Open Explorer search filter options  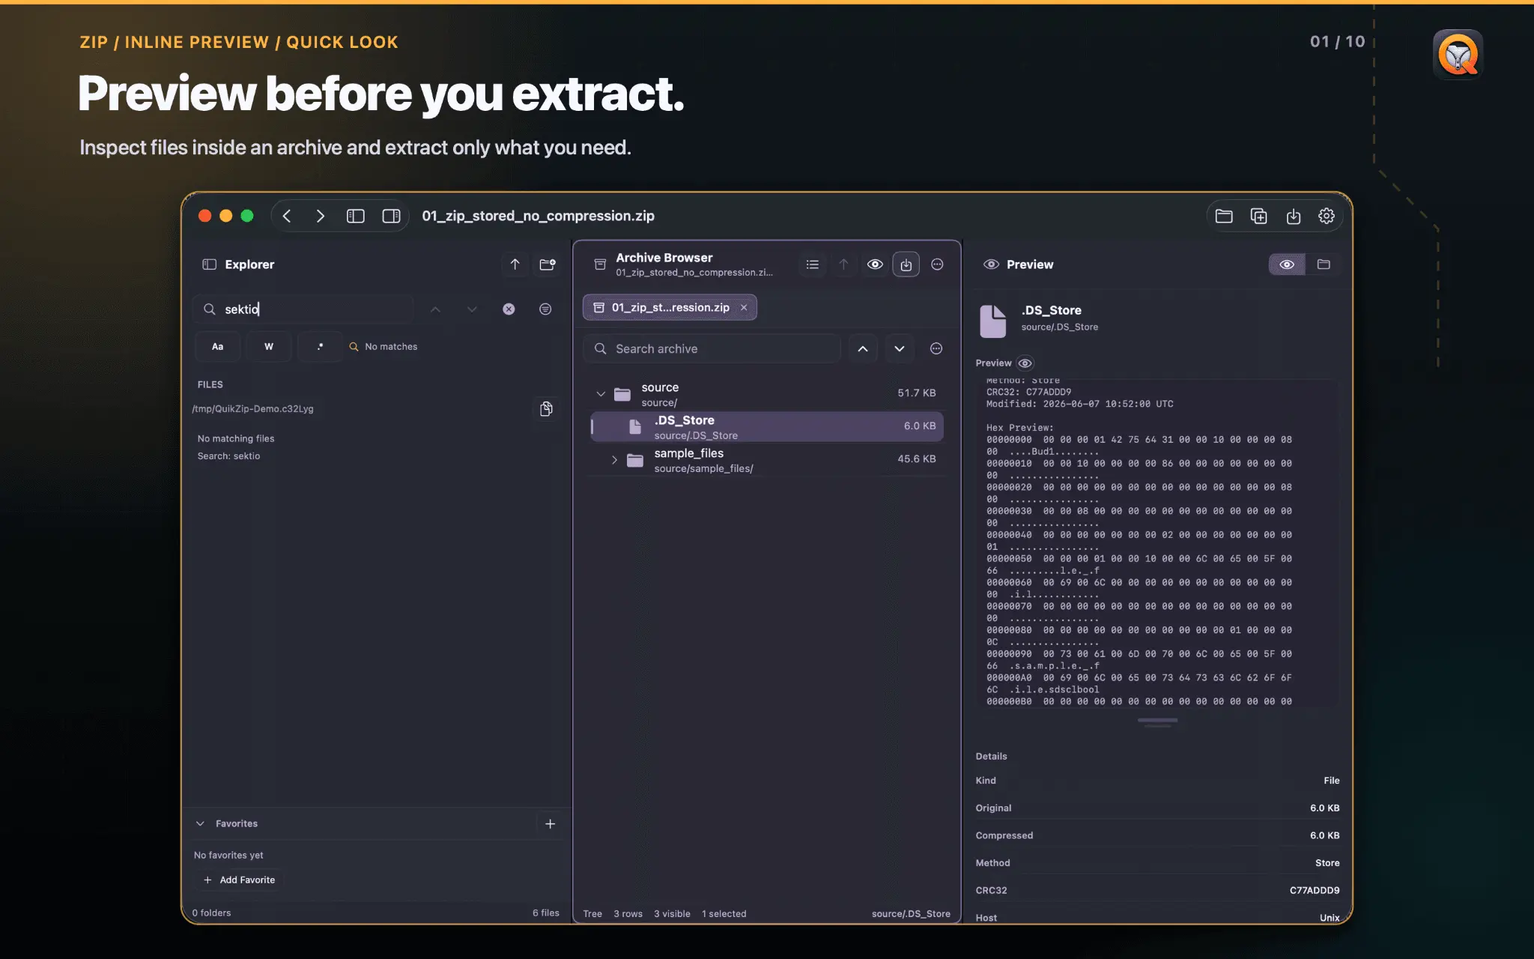click(x=545, y=309)
